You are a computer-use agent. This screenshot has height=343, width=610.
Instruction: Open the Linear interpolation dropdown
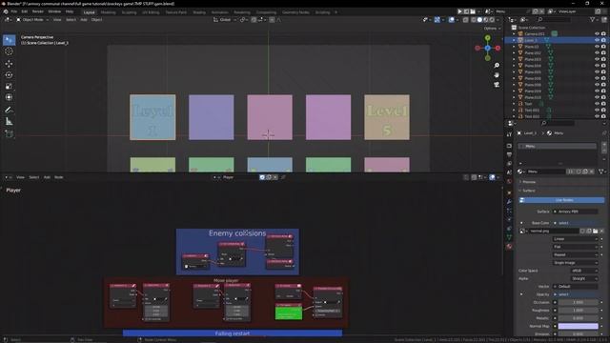point(575,239)
